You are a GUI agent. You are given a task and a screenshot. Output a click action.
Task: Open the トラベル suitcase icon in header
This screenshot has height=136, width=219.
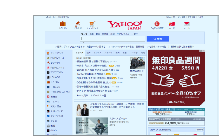(x=63, y=24)
